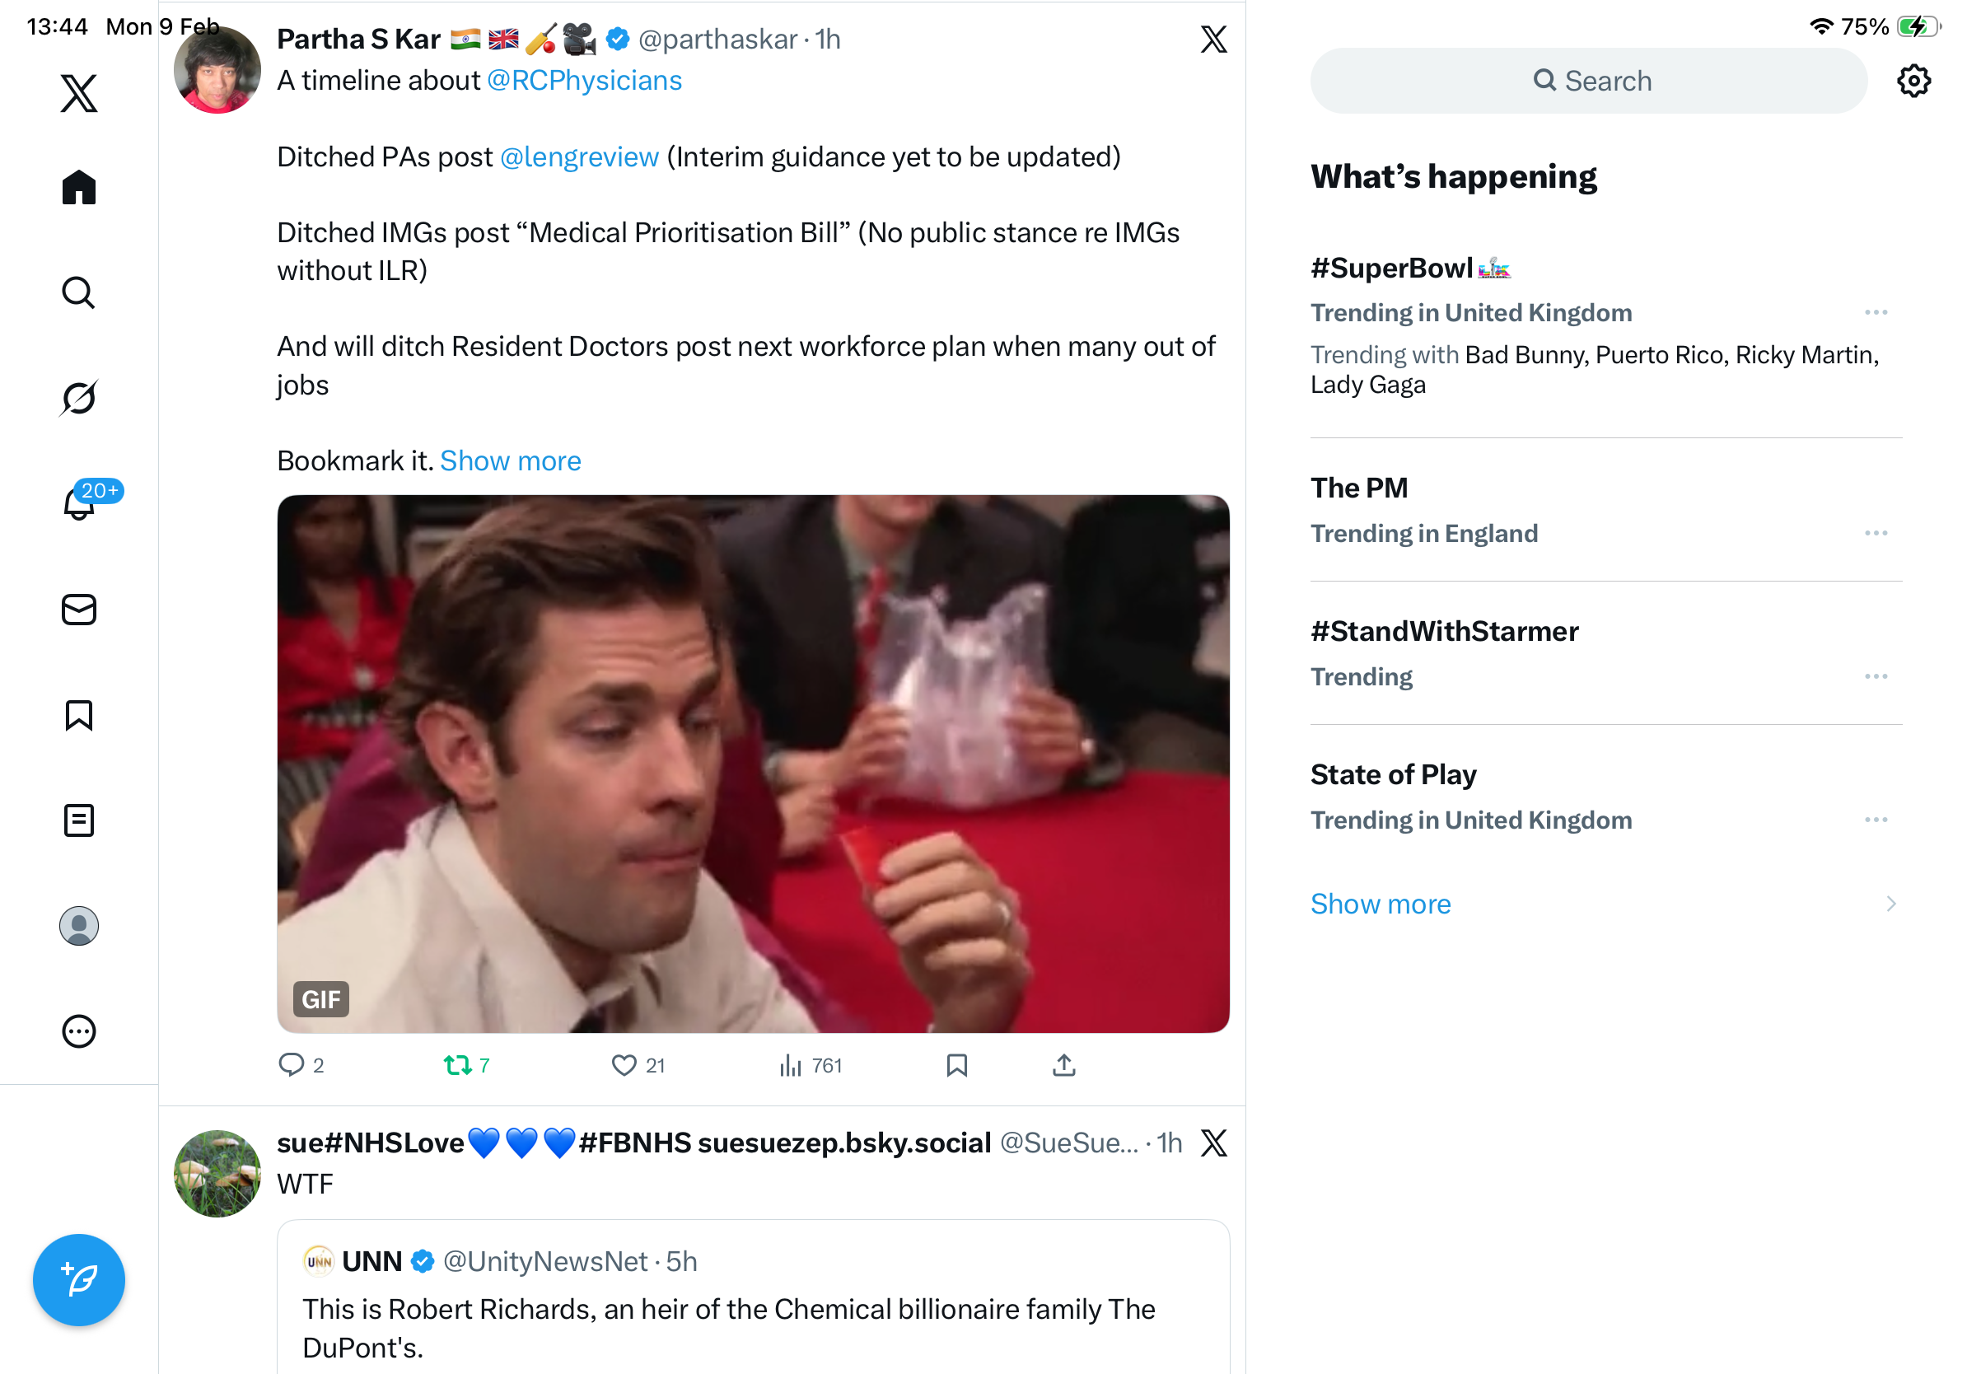1967x1374 pixels.
Task: Click the Search input field
Action: click(1588, 82)
